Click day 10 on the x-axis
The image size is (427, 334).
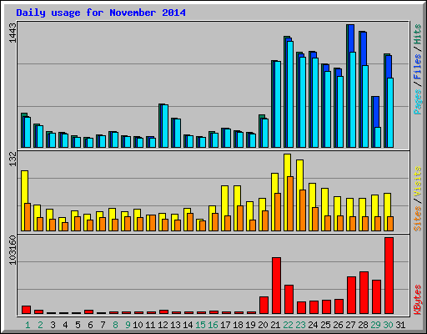pos(138,325)
